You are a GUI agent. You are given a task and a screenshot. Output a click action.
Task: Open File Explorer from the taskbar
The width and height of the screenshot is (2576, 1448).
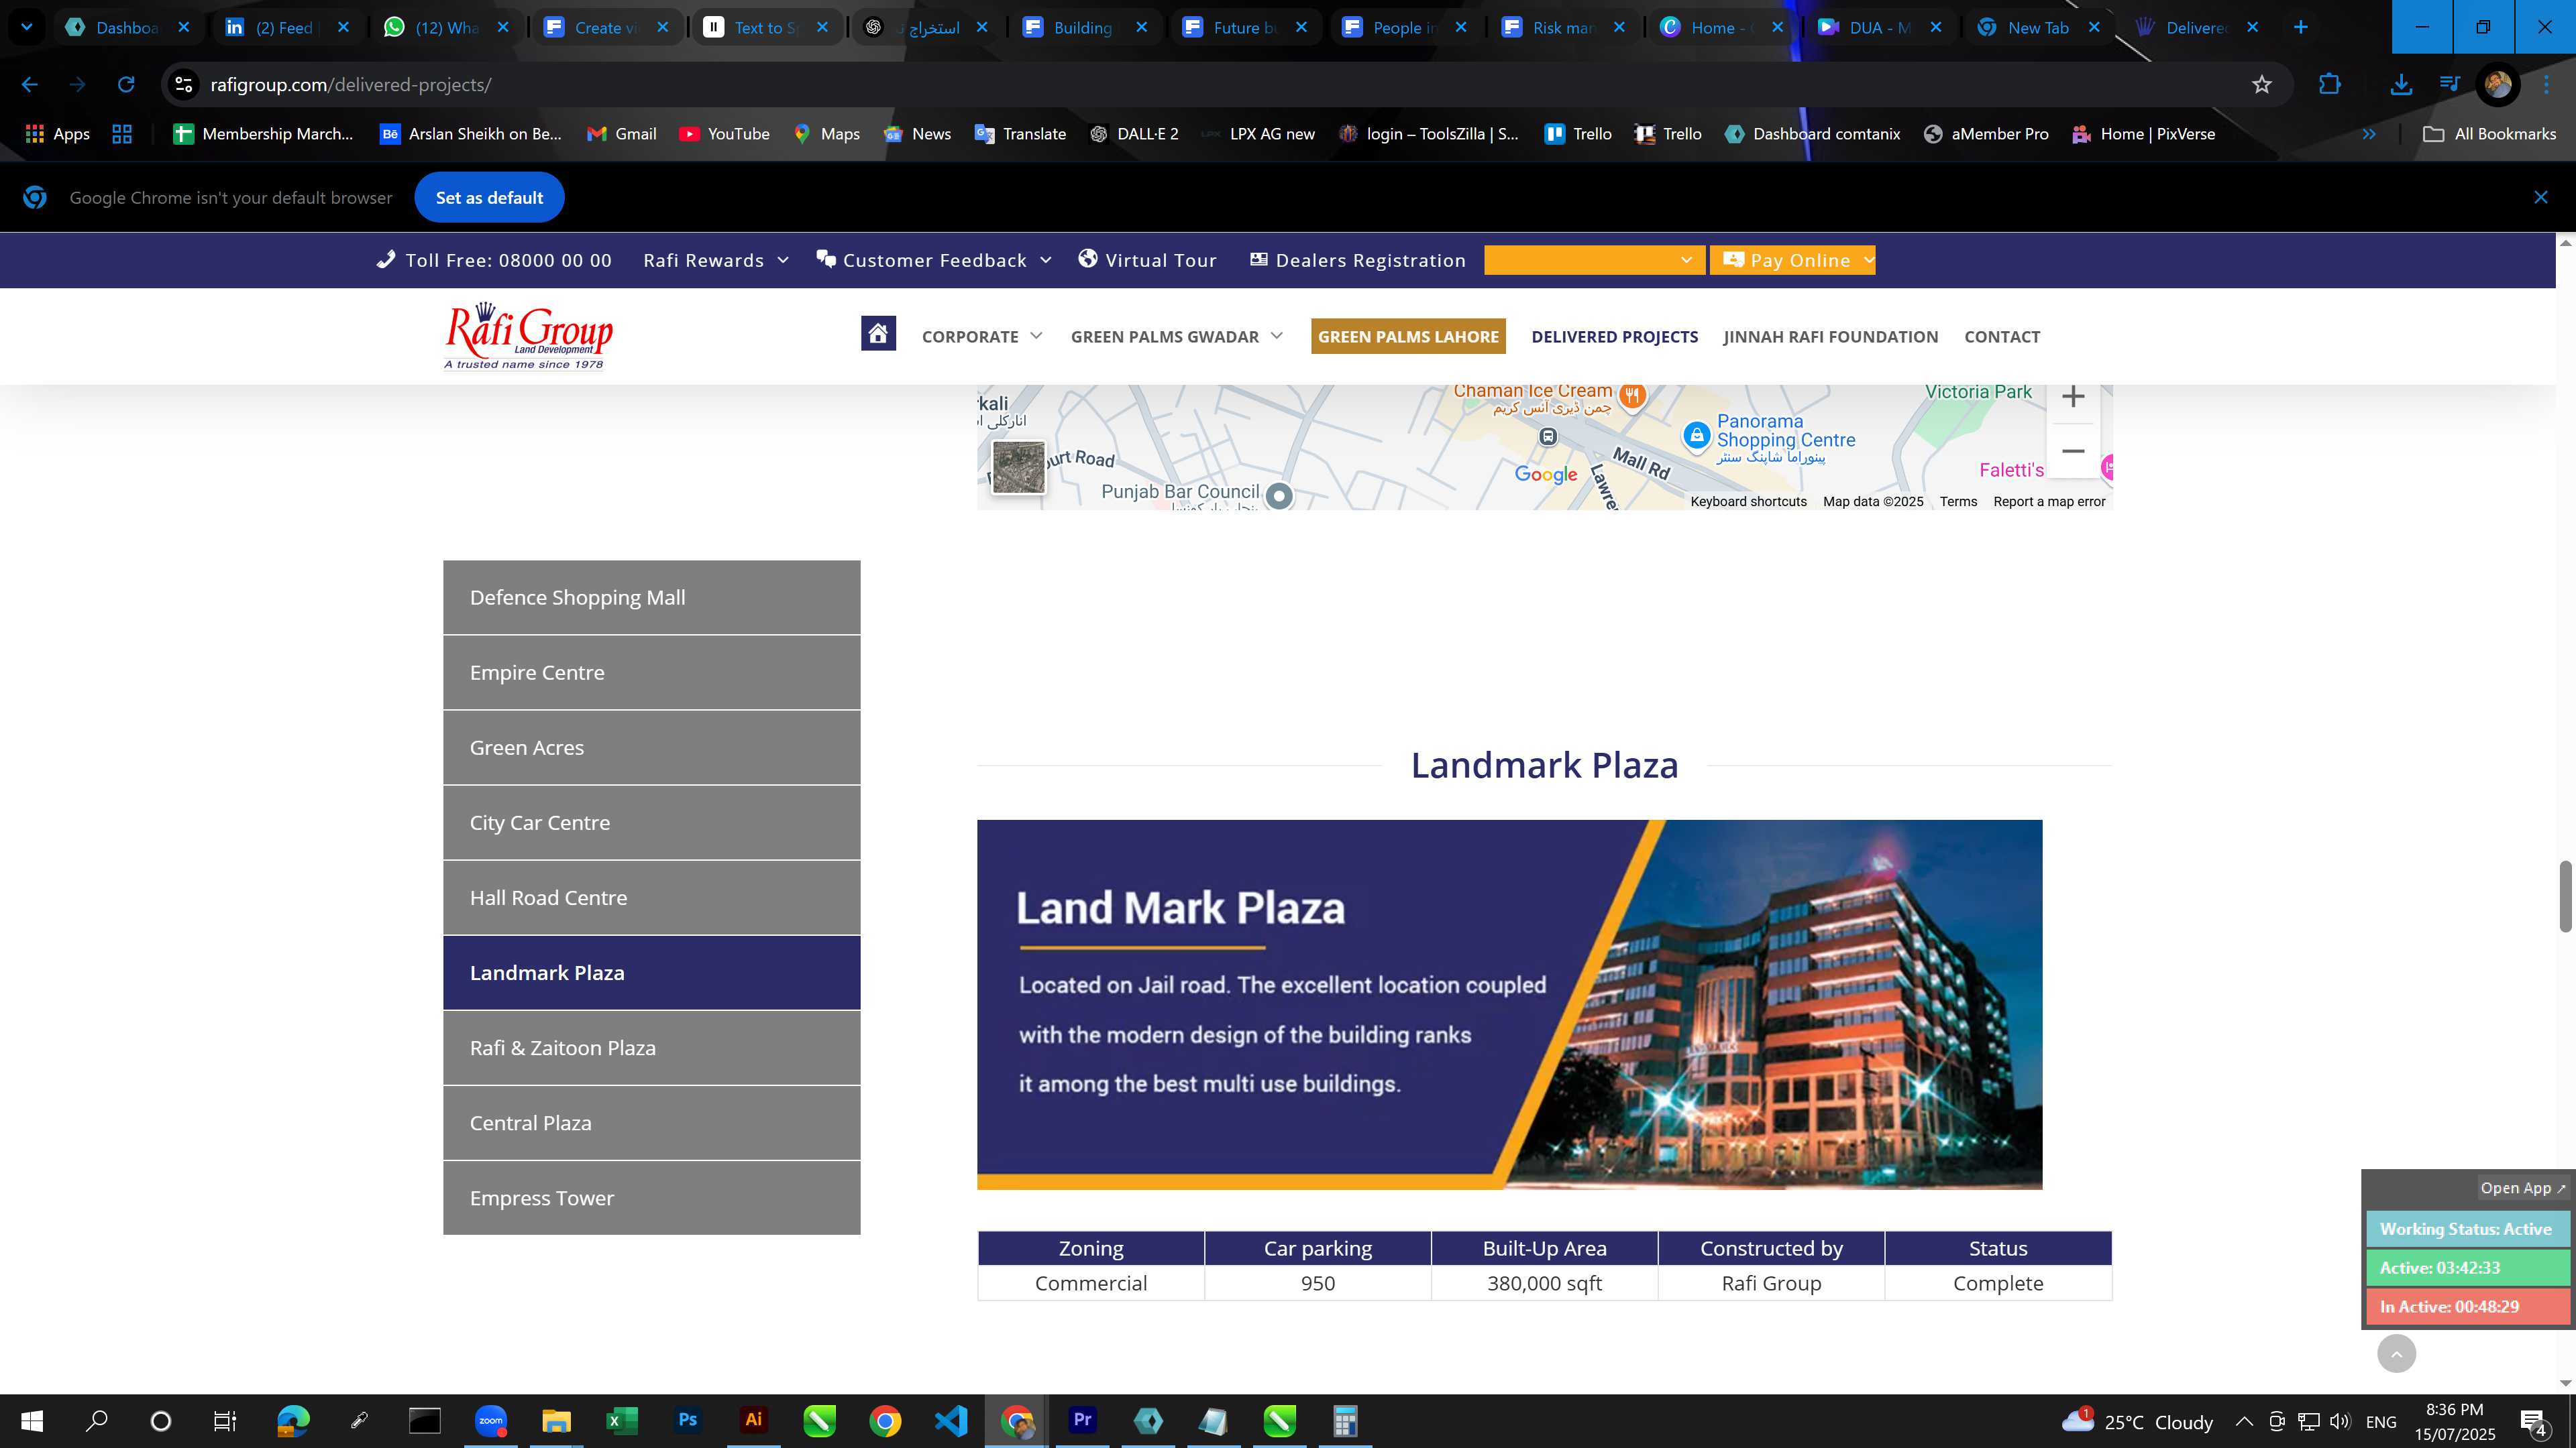[x=556, y=1420]
